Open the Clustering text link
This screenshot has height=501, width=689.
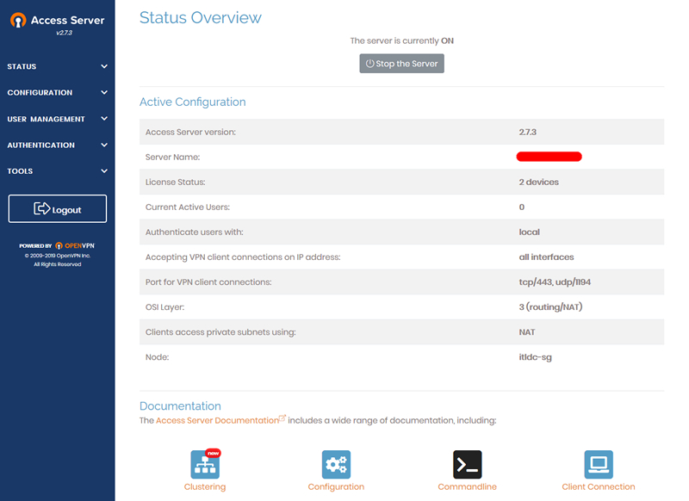tap(205, 487)
